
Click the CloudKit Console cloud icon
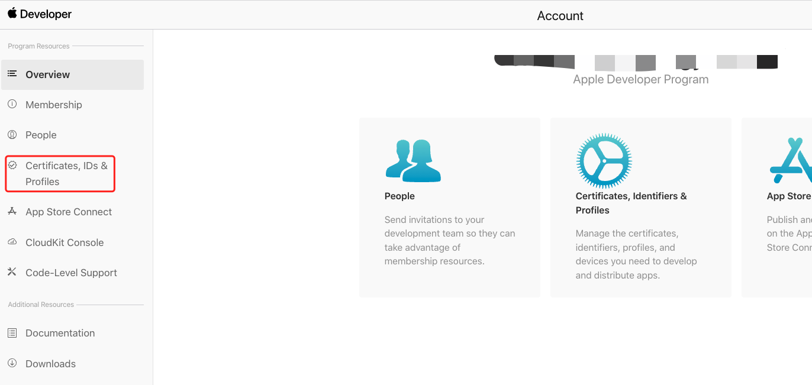point(12,242)
